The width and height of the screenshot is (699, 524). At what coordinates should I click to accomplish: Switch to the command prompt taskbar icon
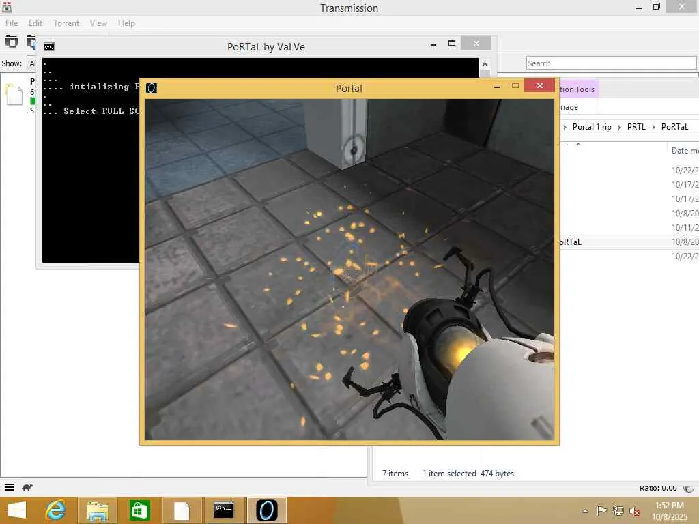(224, 510)
